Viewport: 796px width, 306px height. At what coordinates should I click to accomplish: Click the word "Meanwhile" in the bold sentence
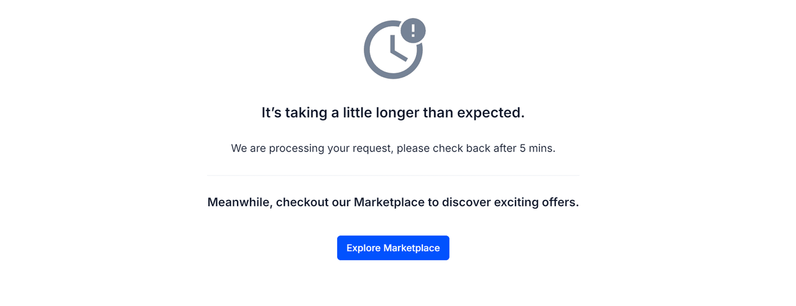click(239, 202)
